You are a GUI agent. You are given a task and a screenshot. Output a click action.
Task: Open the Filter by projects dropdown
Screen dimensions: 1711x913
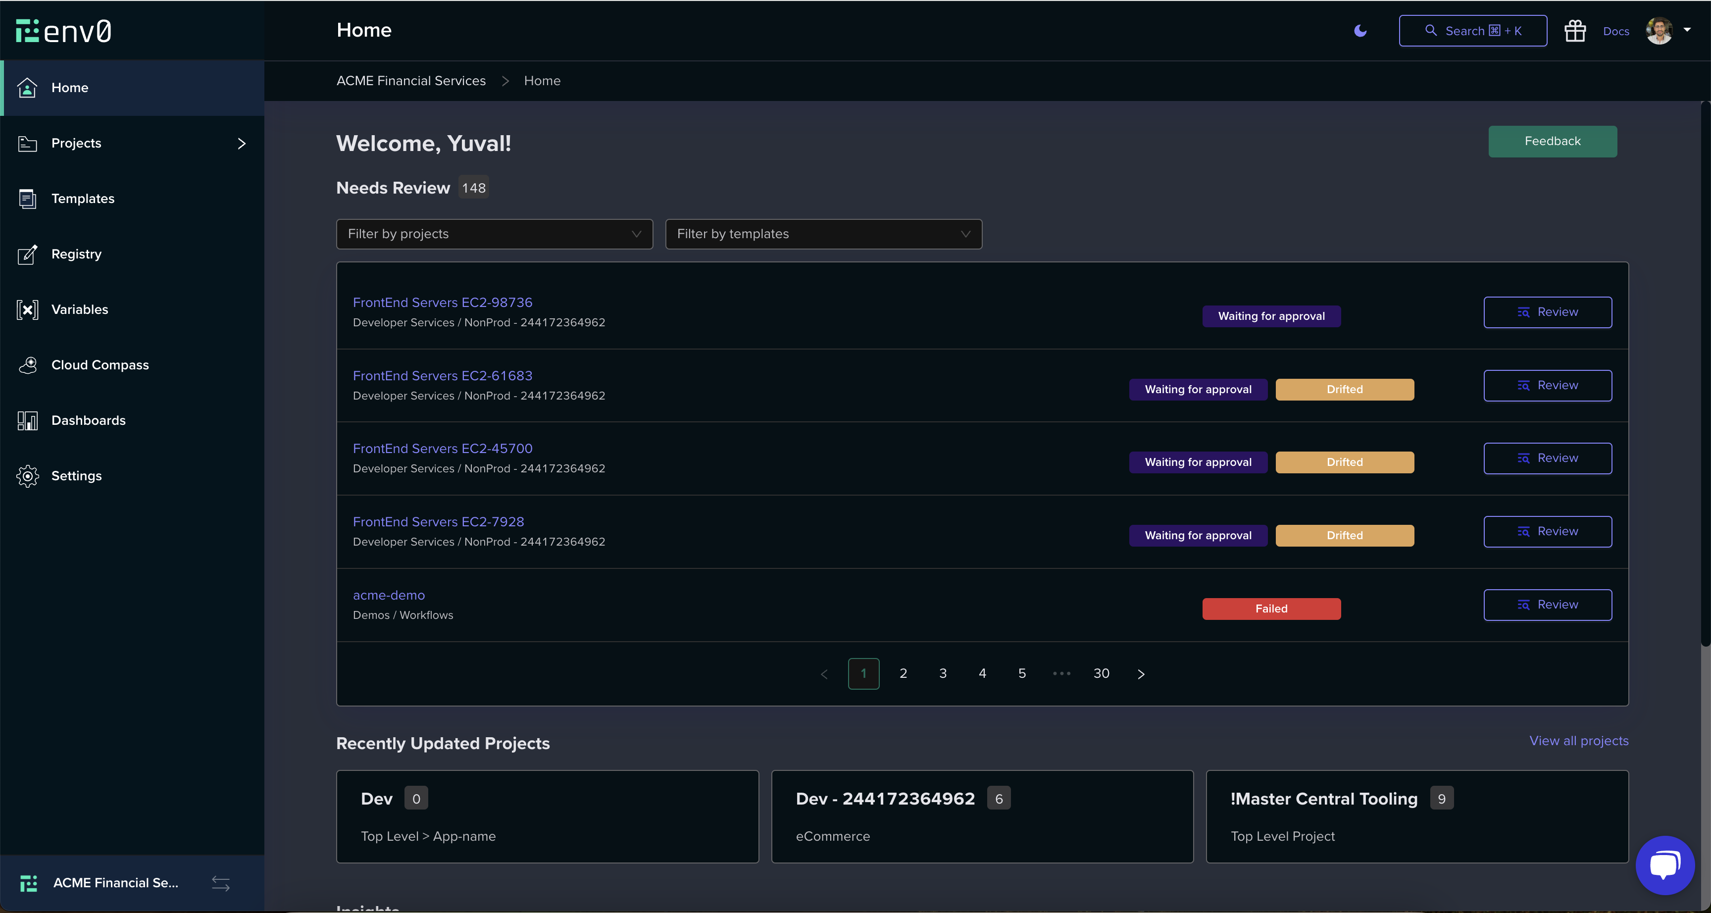[494, 234]
